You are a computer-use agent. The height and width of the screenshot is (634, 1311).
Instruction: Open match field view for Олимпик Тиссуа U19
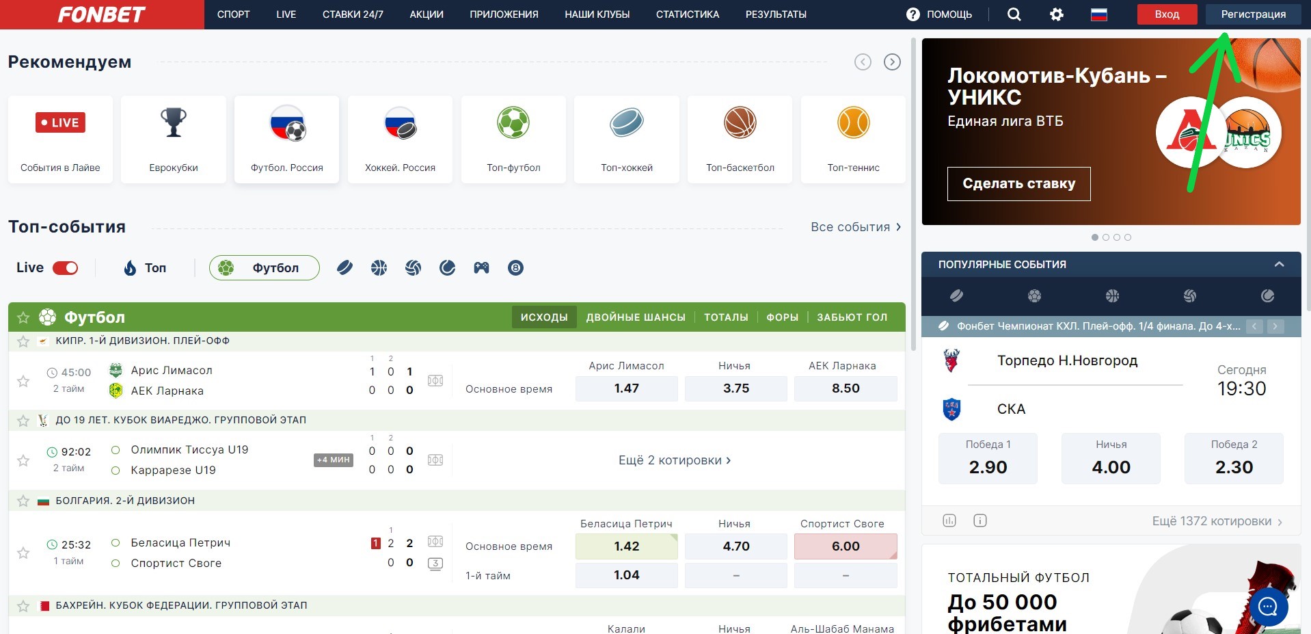pos(435,460)
